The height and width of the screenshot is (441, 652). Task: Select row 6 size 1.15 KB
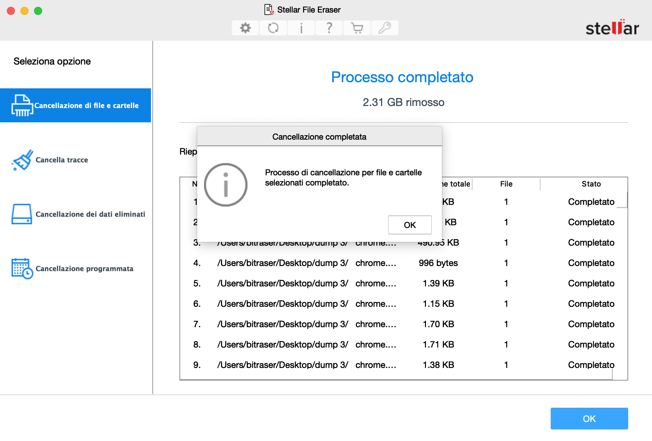click(404, 304)
